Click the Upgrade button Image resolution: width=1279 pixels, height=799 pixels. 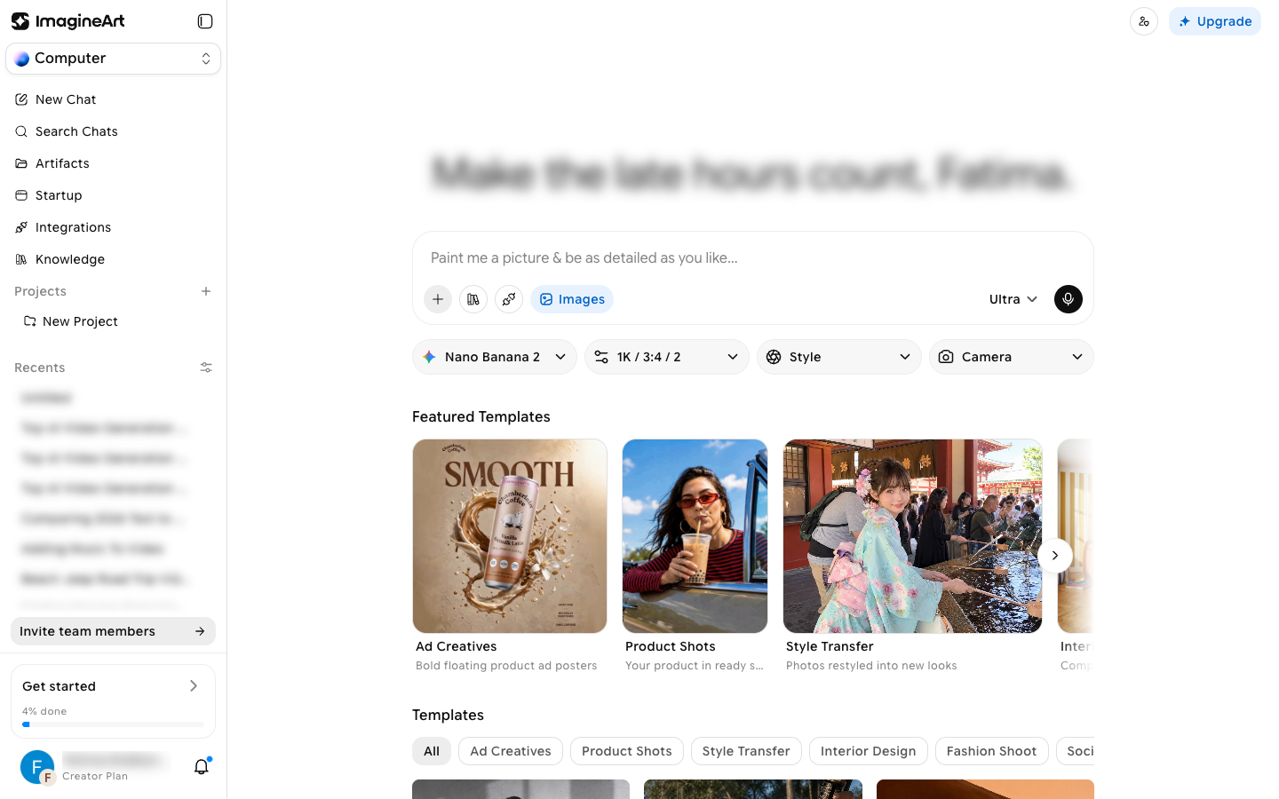pyautogui.click(x=1215, y=21)
